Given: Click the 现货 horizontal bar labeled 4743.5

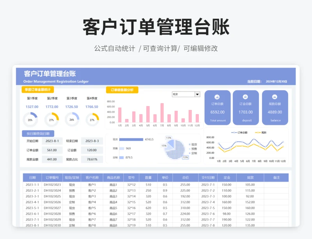Looking at the screenshot, I should (x=131, y=140).
